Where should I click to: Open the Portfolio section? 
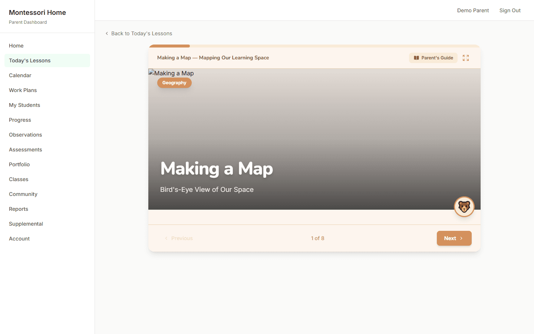click(x=19, y=164)
